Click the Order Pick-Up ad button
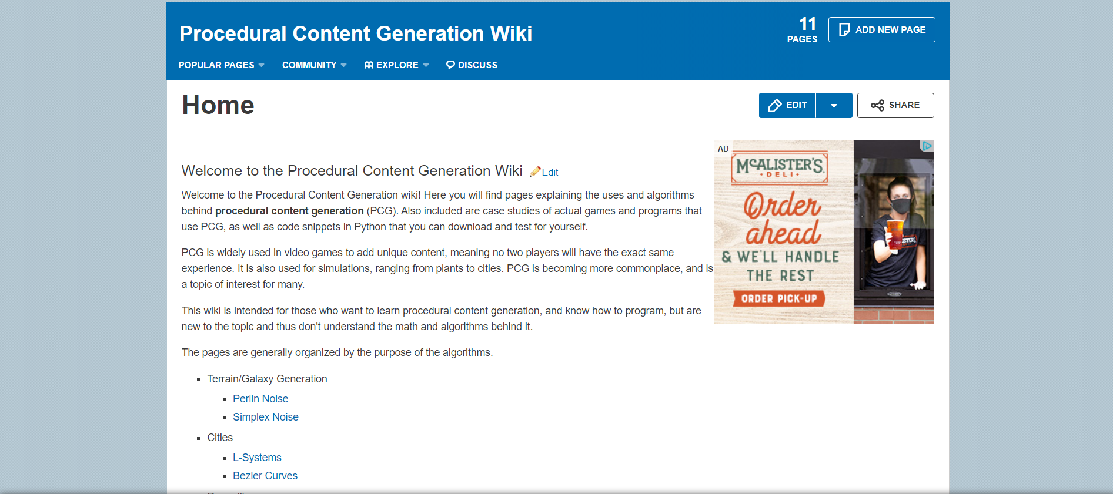Image resolution: width=1113 pixels, height=494 pixels. (x=779, y=298)
